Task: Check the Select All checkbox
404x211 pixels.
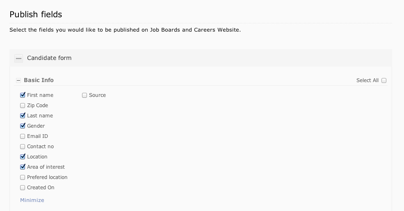Action: point(384,80)
